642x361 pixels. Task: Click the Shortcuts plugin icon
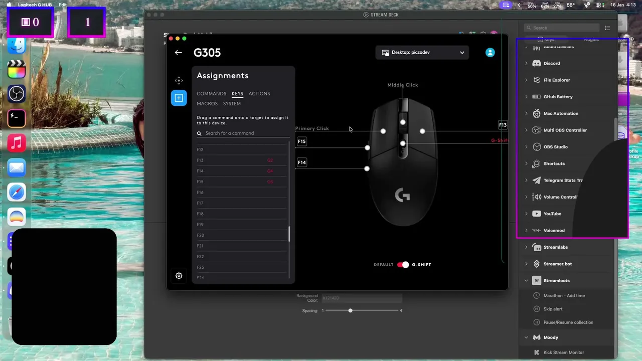pos(536,163)
